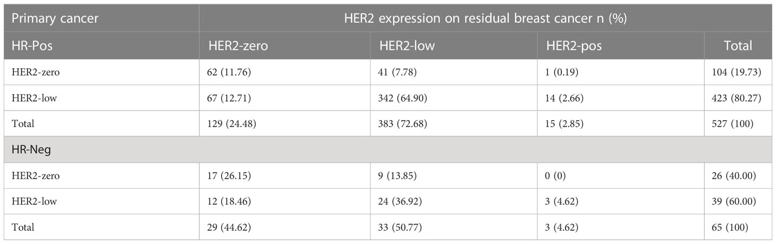The height and width of the screenshot is (244, 776).
Task: Click the cell showing 24 (36.92)
Action: pyautogui.click(x=452, y=201)
